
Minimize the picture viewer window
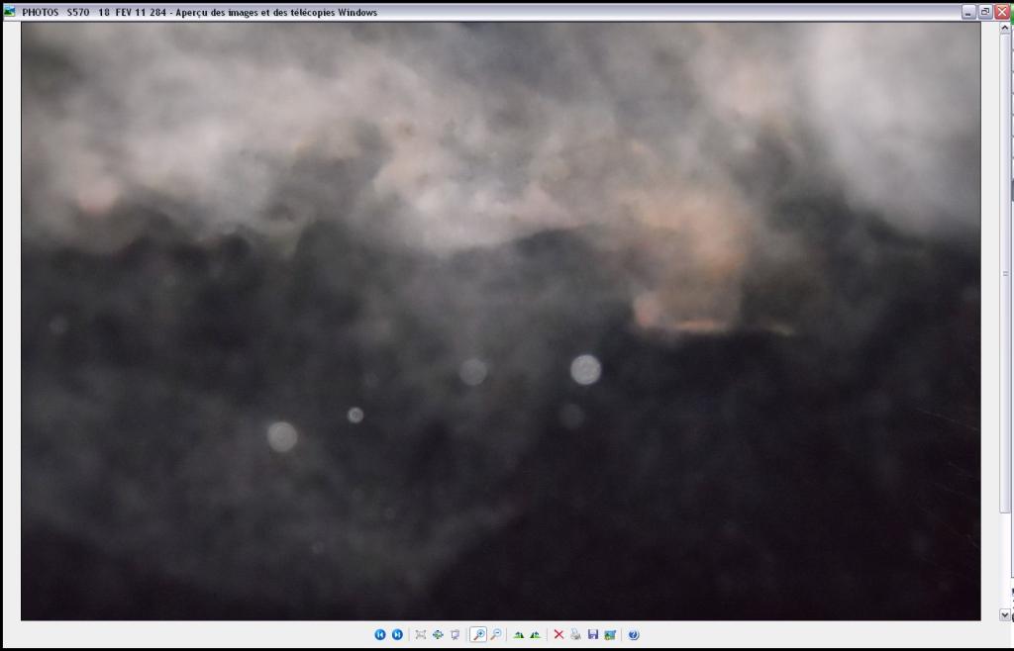click(968, 12)
